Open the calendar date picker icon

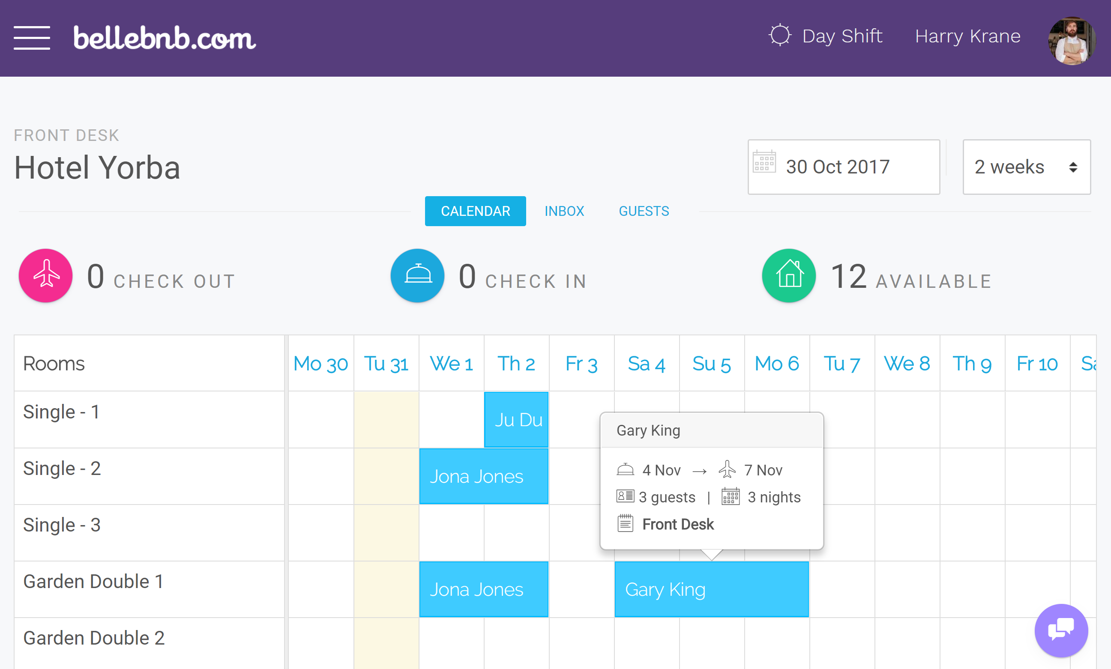click(764, 161)
